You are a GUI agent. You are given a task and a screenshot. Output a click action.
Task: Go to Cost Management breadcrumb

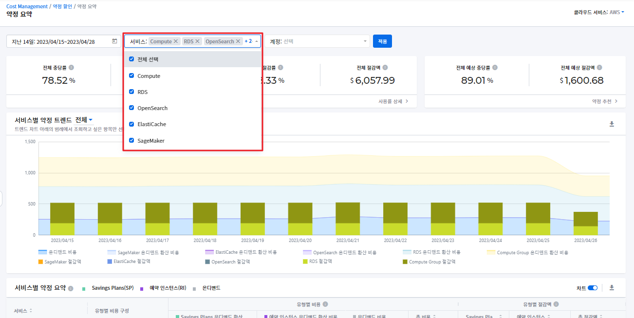tap(27, 6)
